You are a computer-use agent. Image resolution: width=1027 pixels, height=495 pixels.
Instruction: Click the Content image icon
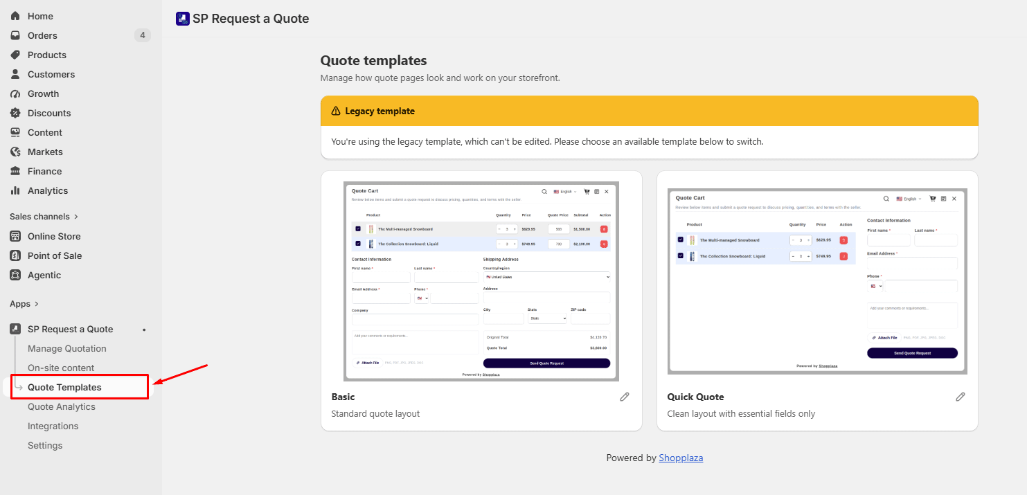tap(15, 132)
